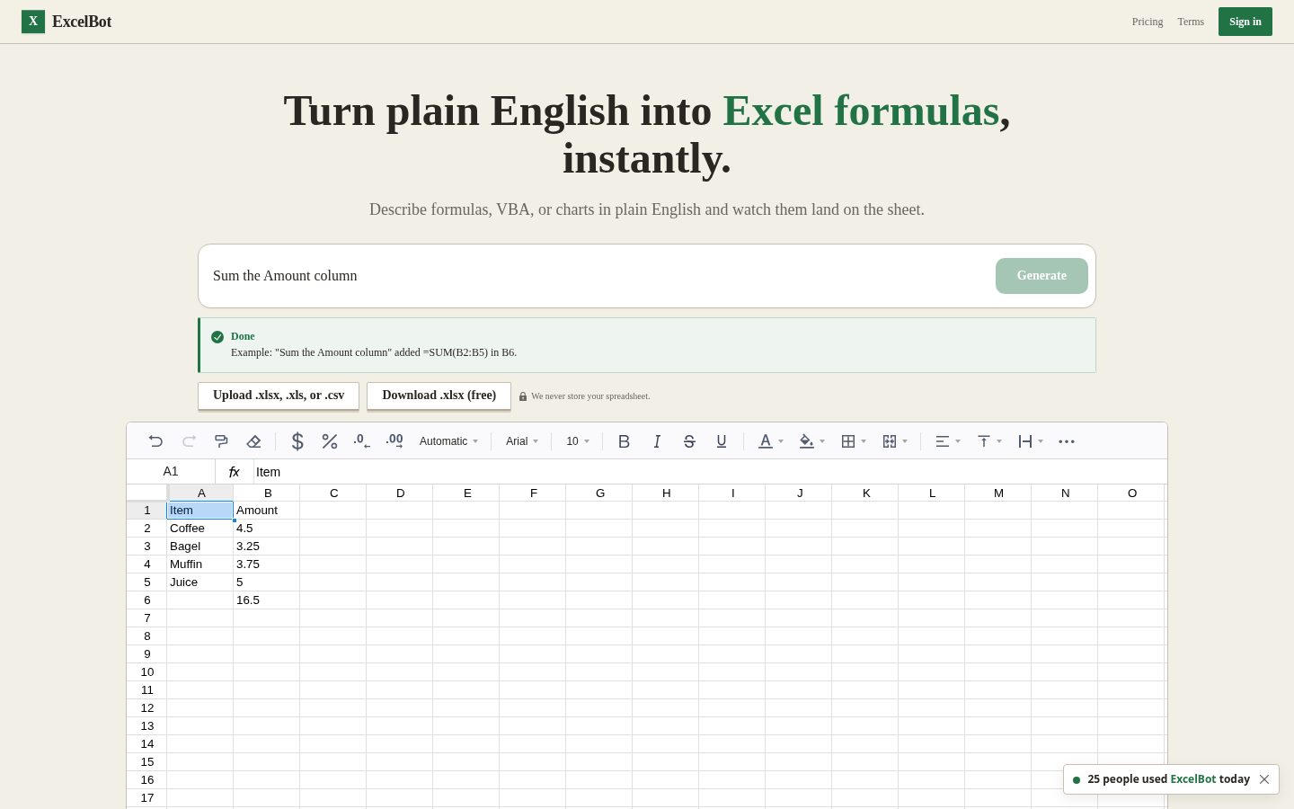
Task: Open the text wrap dropdown
Action: click(x=1031, y=441)
